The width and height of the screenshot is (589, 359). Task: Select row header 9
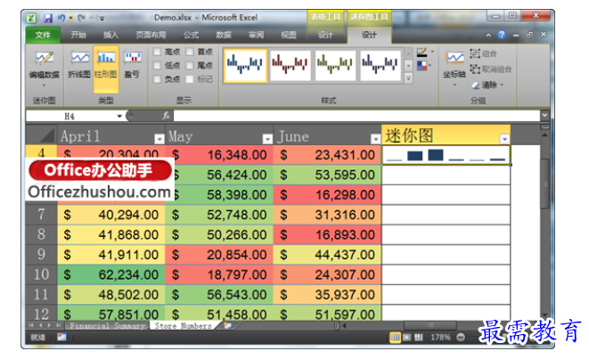pos(41,255)
